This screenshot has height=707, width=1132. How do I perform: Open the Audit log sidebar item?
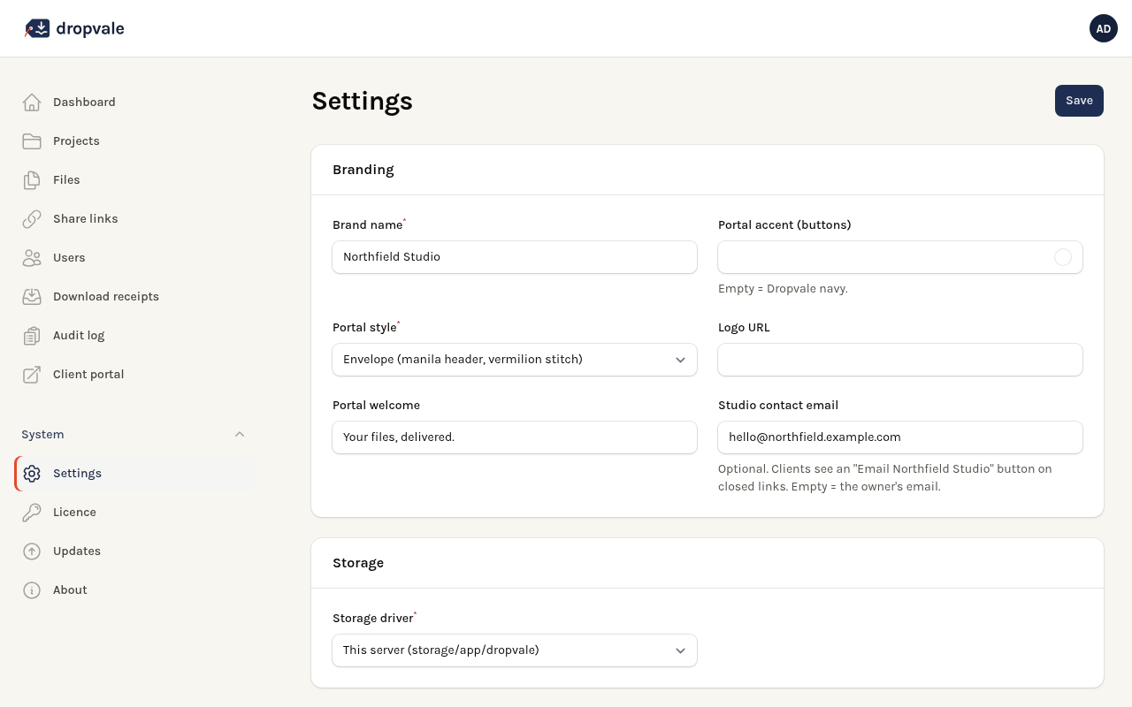click(x=134, y=336)
